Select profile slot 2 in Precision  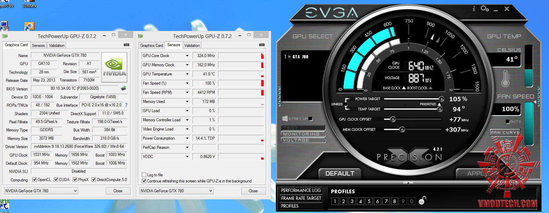pyautogui.click(x=344, y=201)
